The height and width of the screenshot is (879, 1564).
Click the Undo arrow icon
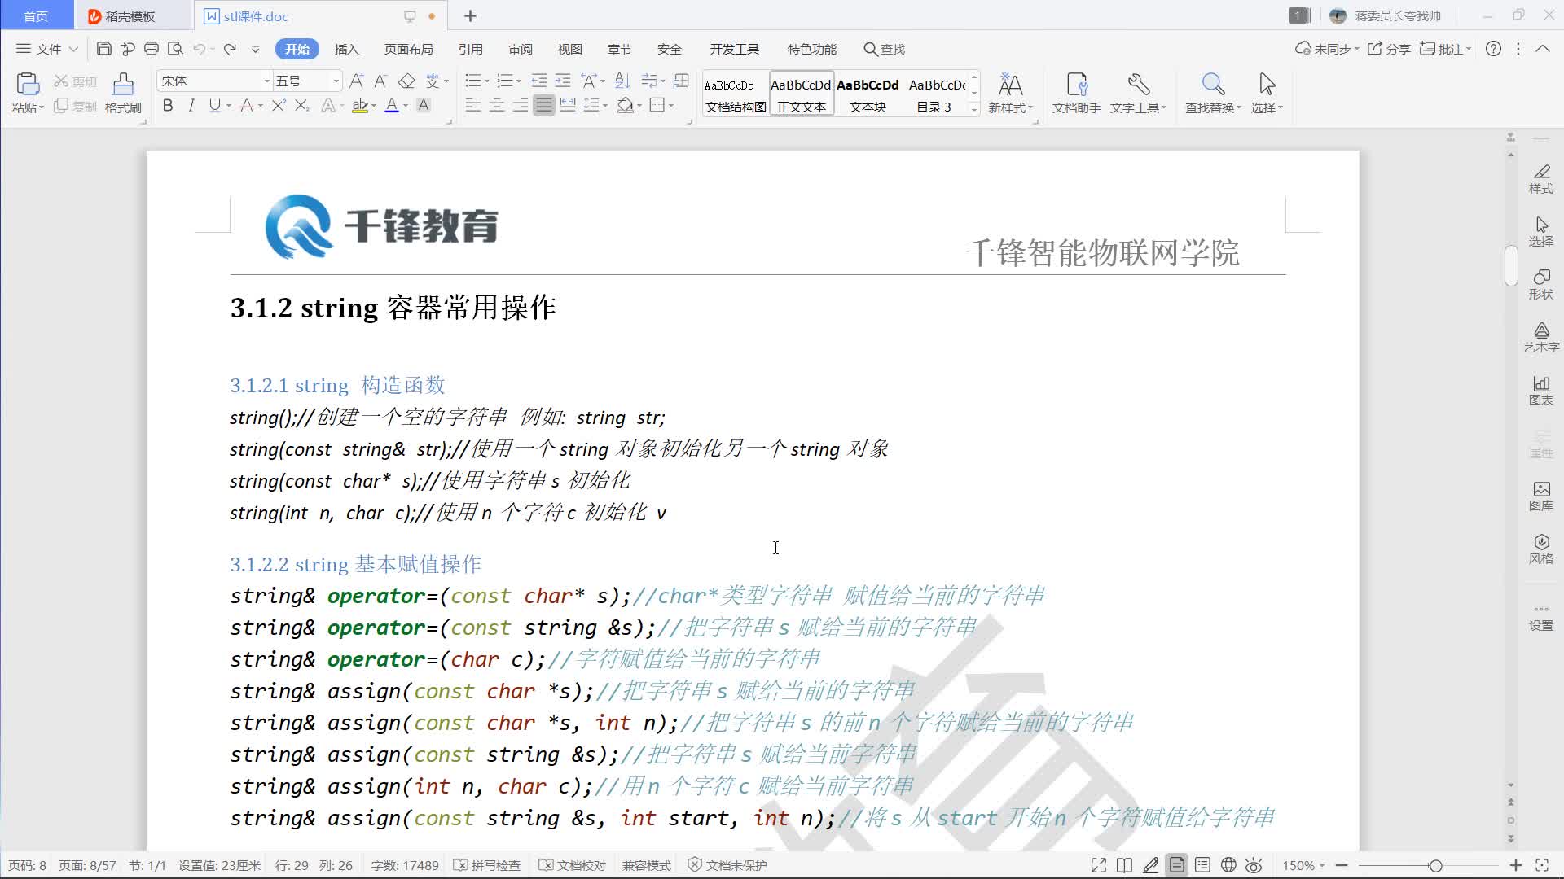coord(199,49)
